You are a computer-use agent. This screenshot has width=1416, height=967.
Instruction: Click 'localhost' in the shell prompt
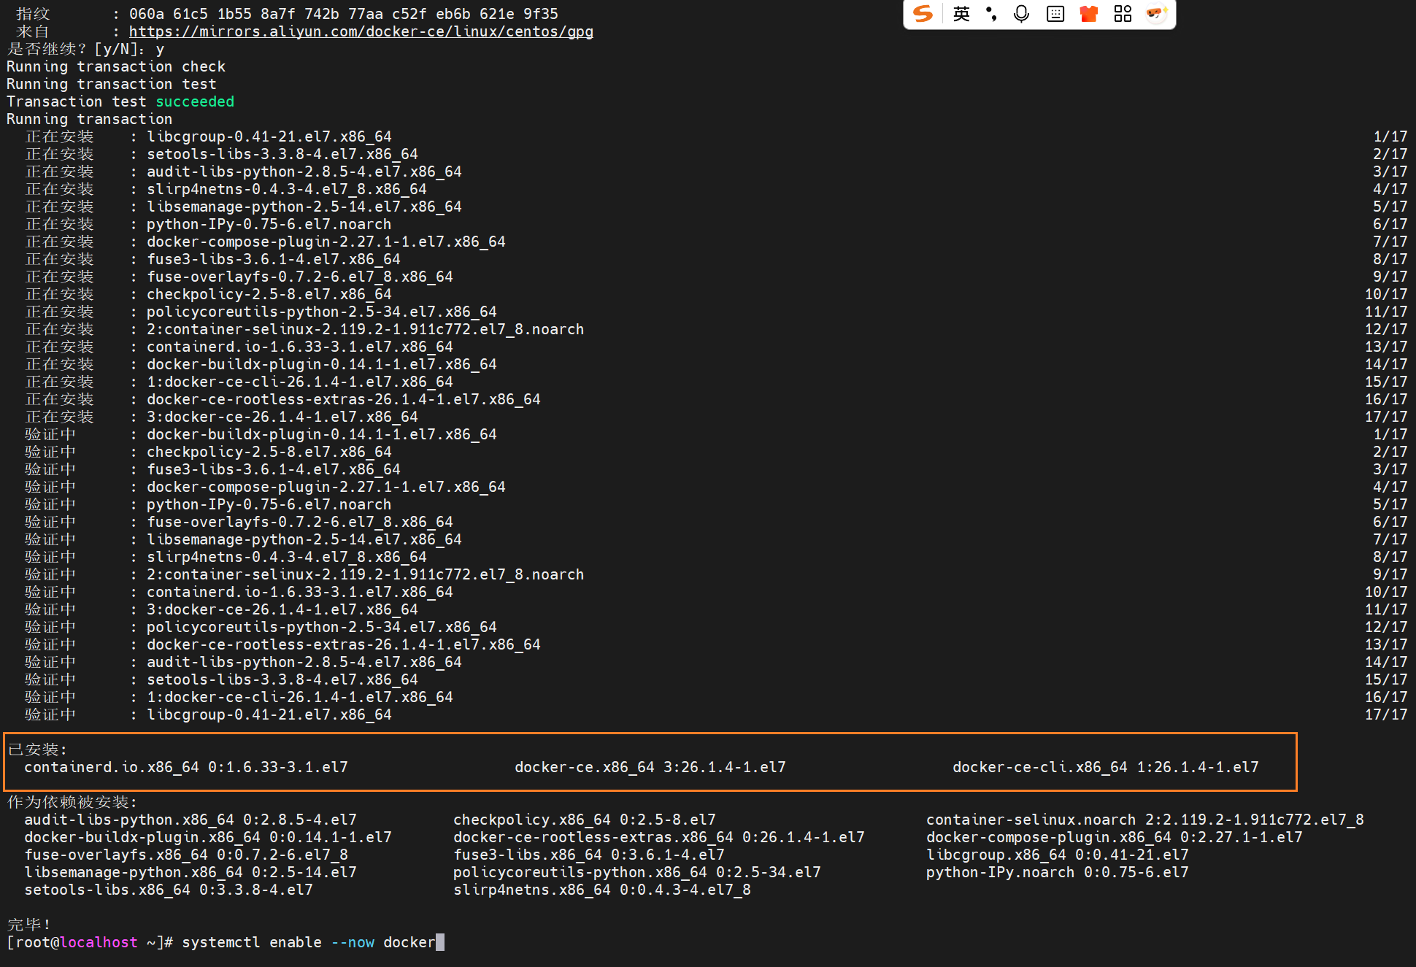click(x=99, y=942)
